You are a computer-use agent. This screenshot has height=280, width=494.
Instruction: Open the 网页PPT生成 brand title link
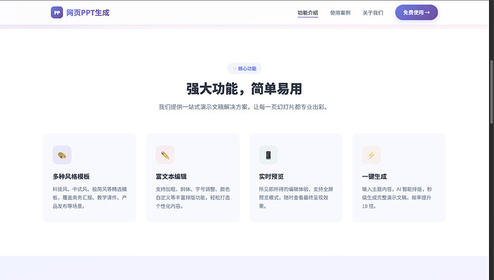pos(87,13)
